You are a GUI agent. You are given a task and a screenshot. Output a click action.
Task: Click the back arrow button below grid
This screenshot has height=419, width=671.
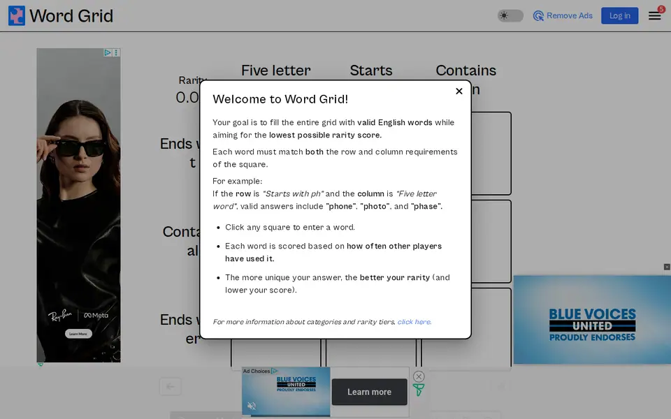tap(171, 386)
